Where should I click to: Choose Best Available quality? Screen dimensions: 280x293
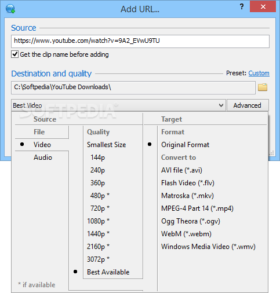108,272
